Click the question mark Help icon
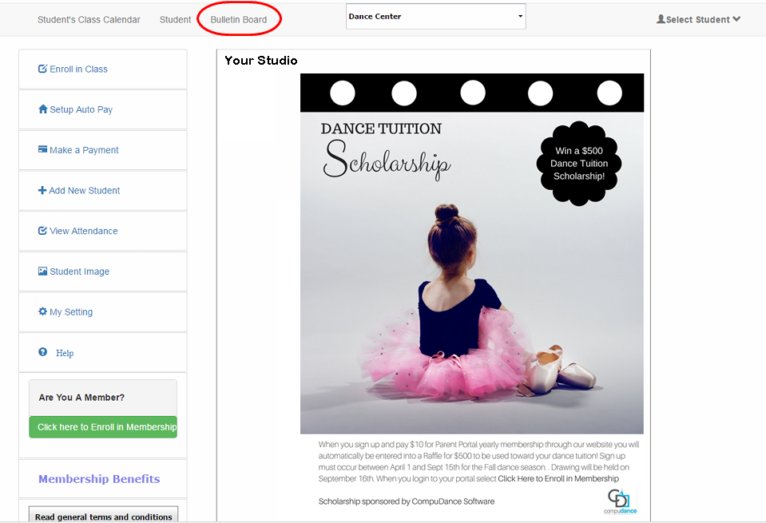 click(43, 351)
